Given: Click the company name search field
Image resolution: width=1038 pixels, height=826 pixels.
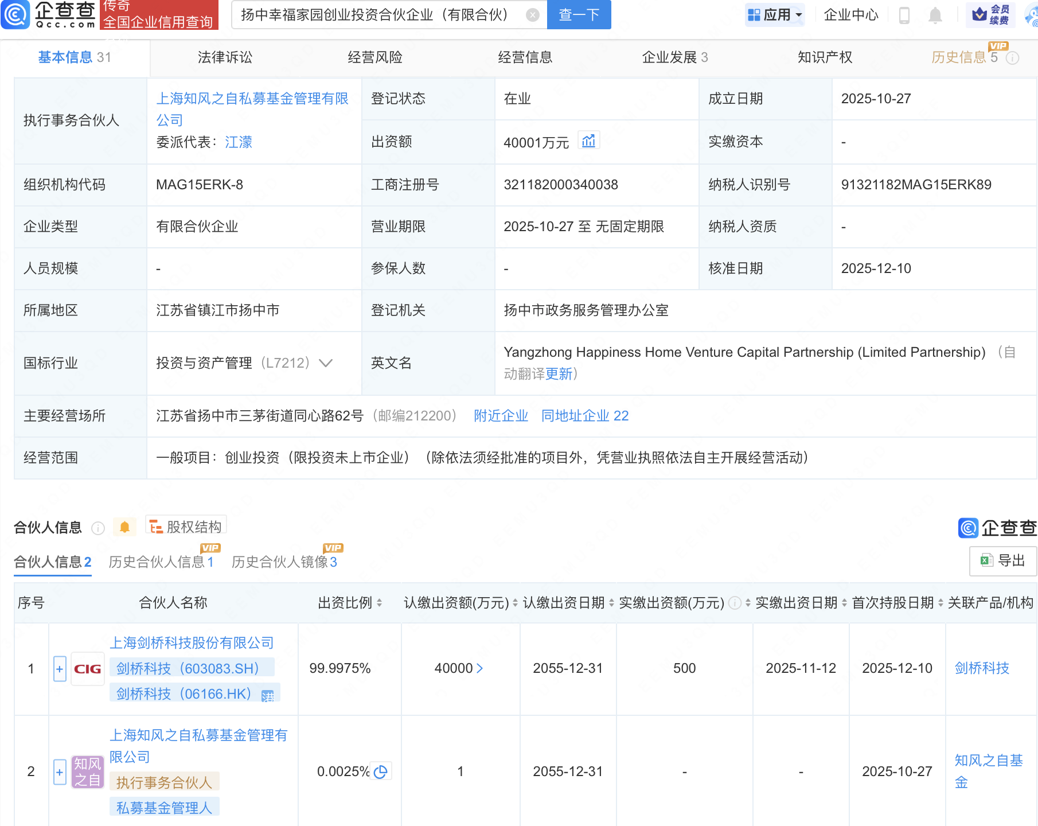Looking at the screenshot, I should 378,15.
